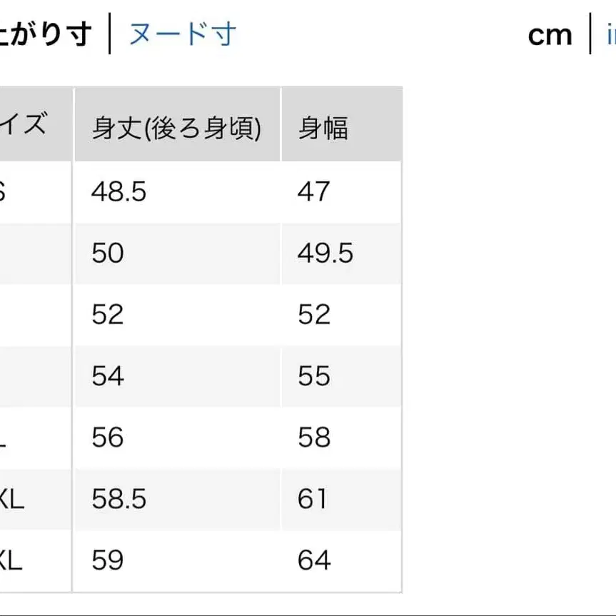This screenshot has width=616, height=616.
Task: Select the 55 body width cell
Action: coord(314,377)
